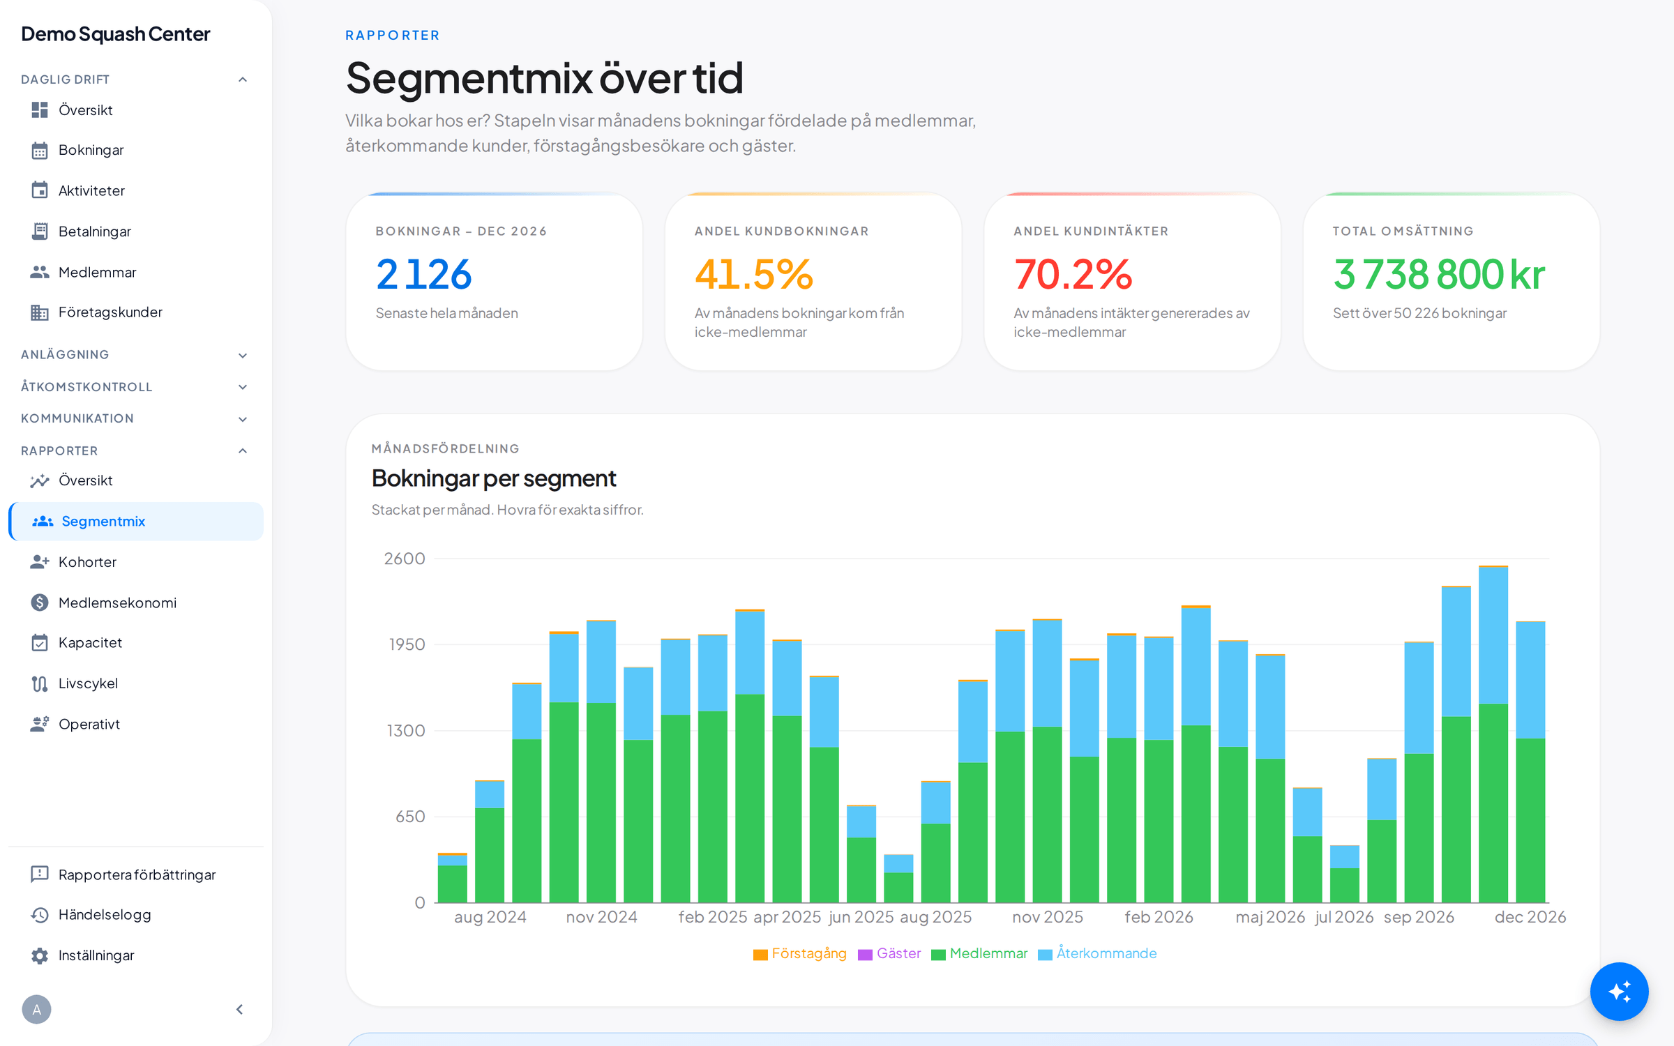
Task: Open the AI assistant sparkle button
Action: pos(1619,991)
